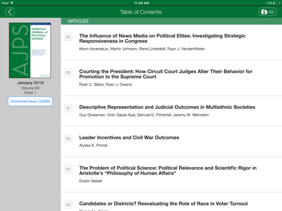Screen dimensions: 282x211
Task: Click the January 2016 issue label
Action: (31, 83)
